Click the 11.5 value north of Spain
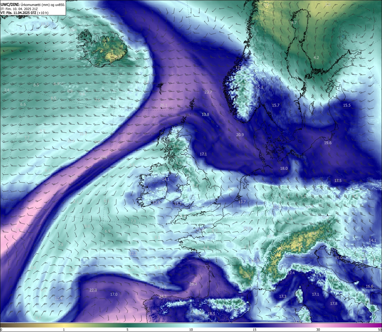The width and height of the screenshot is (382, 332). [163, 287]
